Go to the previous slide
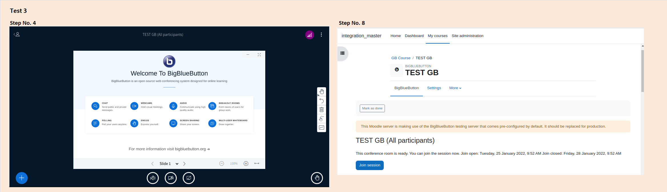 coord(152,164)
